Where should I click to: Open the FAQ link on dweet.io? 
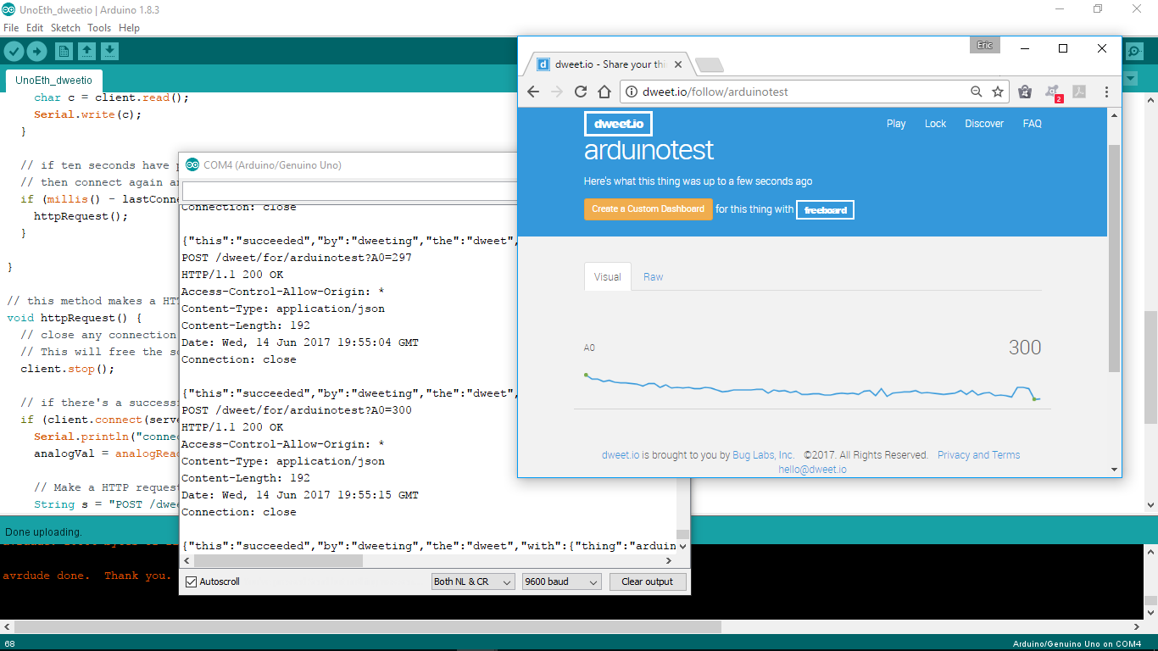click(x=1032, y=124)
